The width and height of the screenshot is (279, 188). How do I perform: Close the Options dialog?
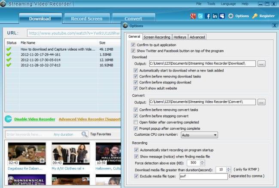274,26
